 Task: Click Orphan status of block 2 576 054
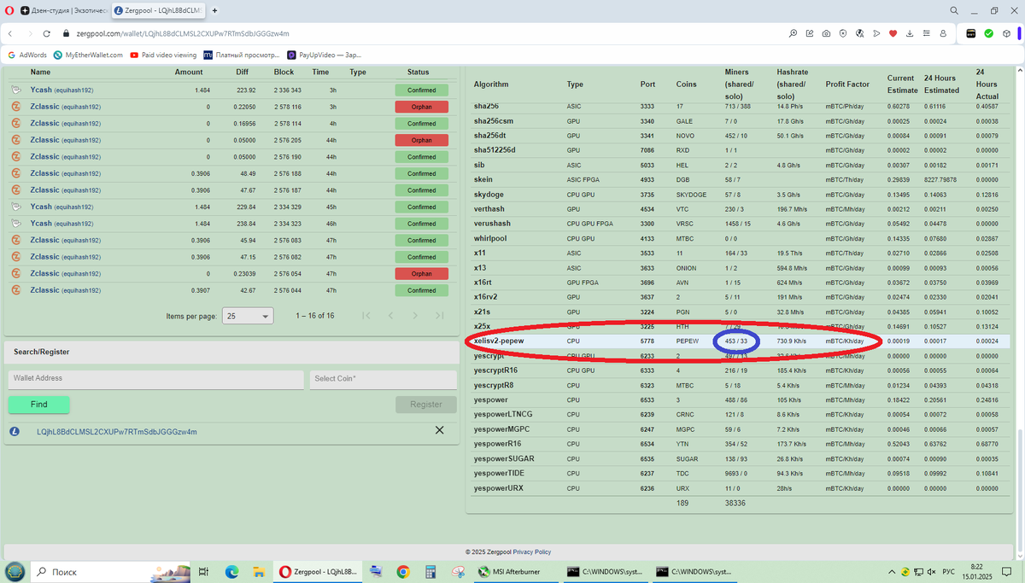pyautogui.click(x=422, y=274)
